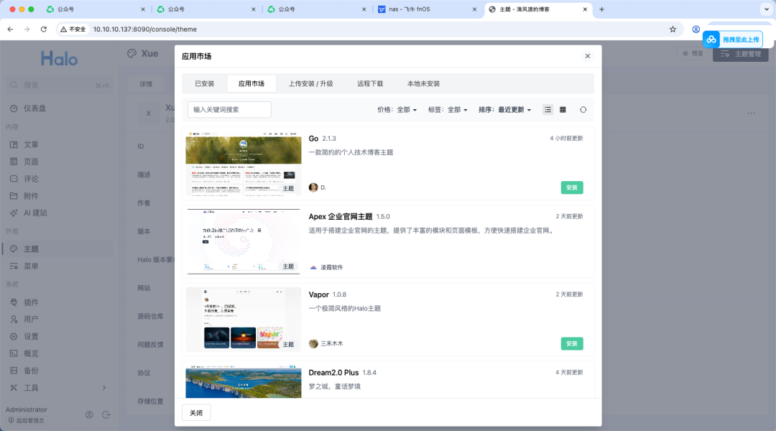Viewport: 776px width, 431px height.
Task: Select the 应用市场 tab
Action: click(251, 83)
